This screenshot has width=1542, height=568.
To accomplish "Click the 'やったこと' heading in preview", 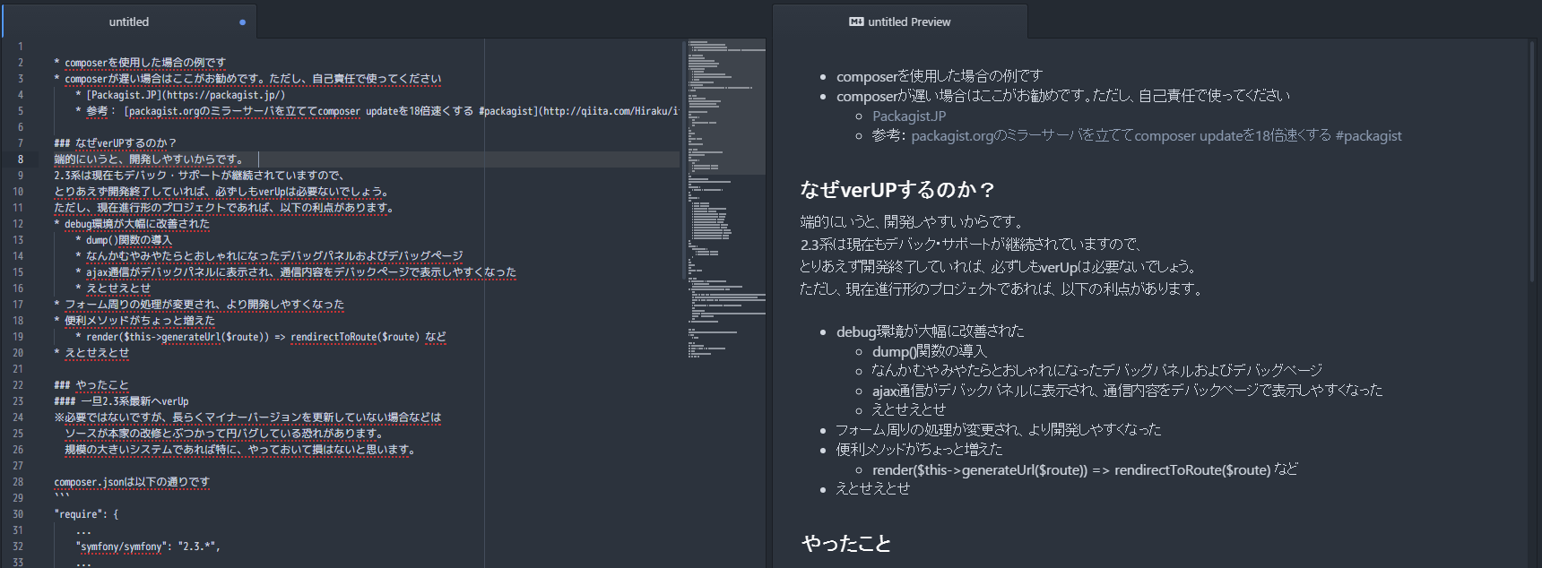I will click(x=846, y=544).
